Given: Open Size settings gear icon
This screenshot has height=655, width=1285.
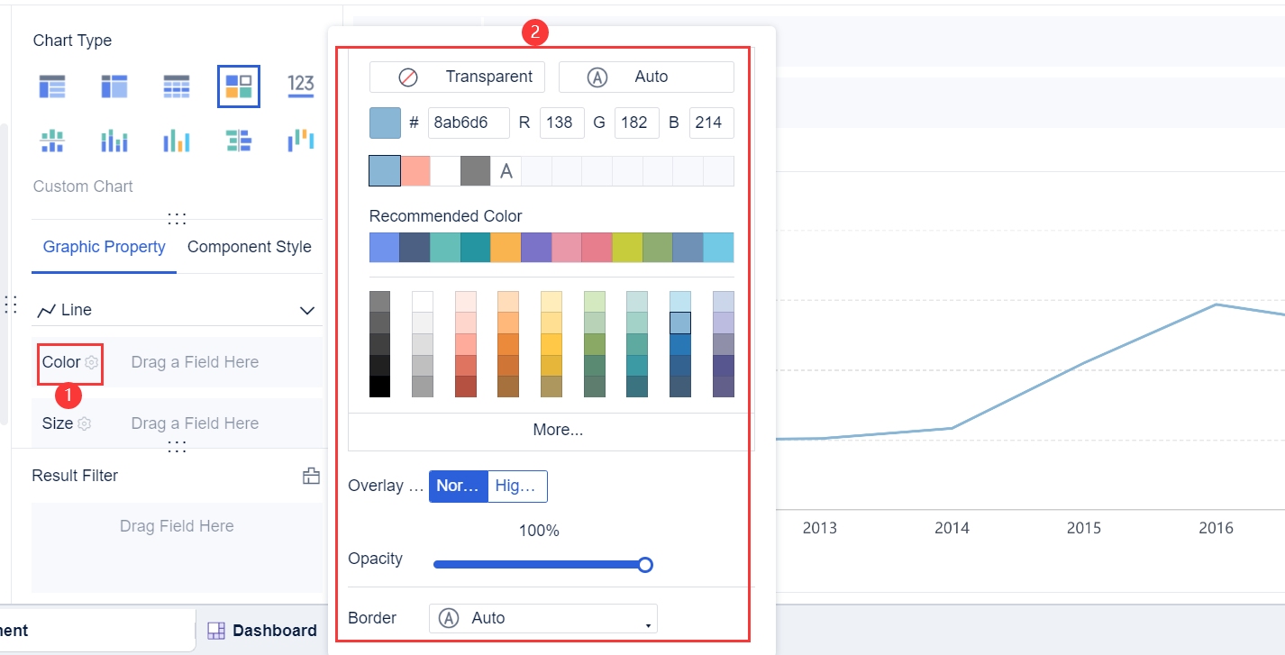Looking at the screenshot, I should [x=85, y=423].
